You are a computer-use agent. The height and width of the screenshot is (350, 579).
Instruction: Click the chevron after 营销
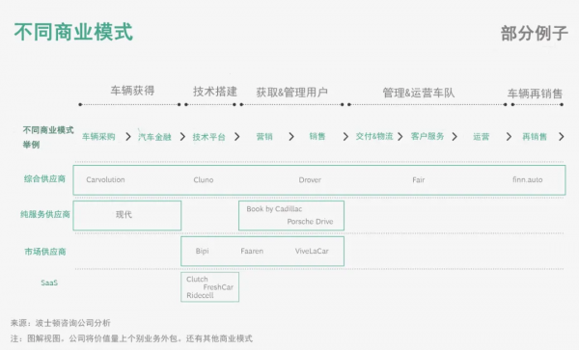(291, 137)
